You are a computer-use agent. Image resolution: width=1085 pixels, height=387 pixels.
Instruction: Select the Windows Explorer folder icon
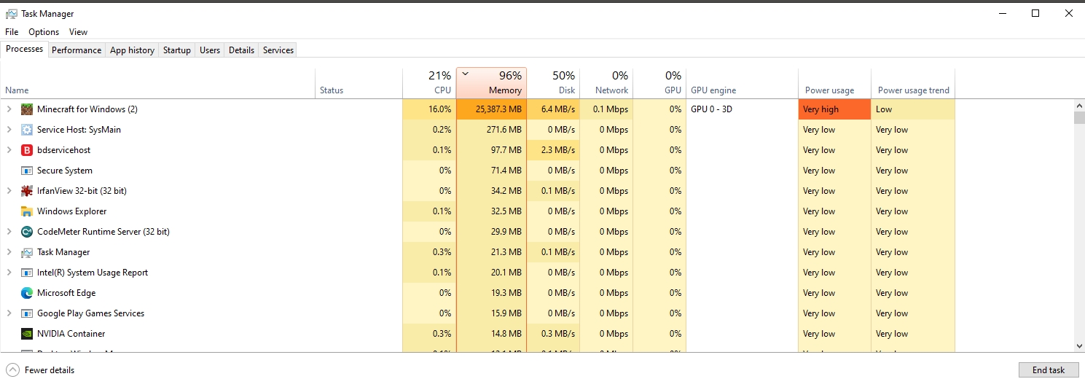click(27, 211)
